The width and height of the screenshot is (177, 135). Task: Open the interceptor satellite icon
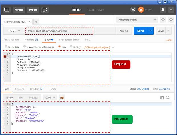pos(133,10)
